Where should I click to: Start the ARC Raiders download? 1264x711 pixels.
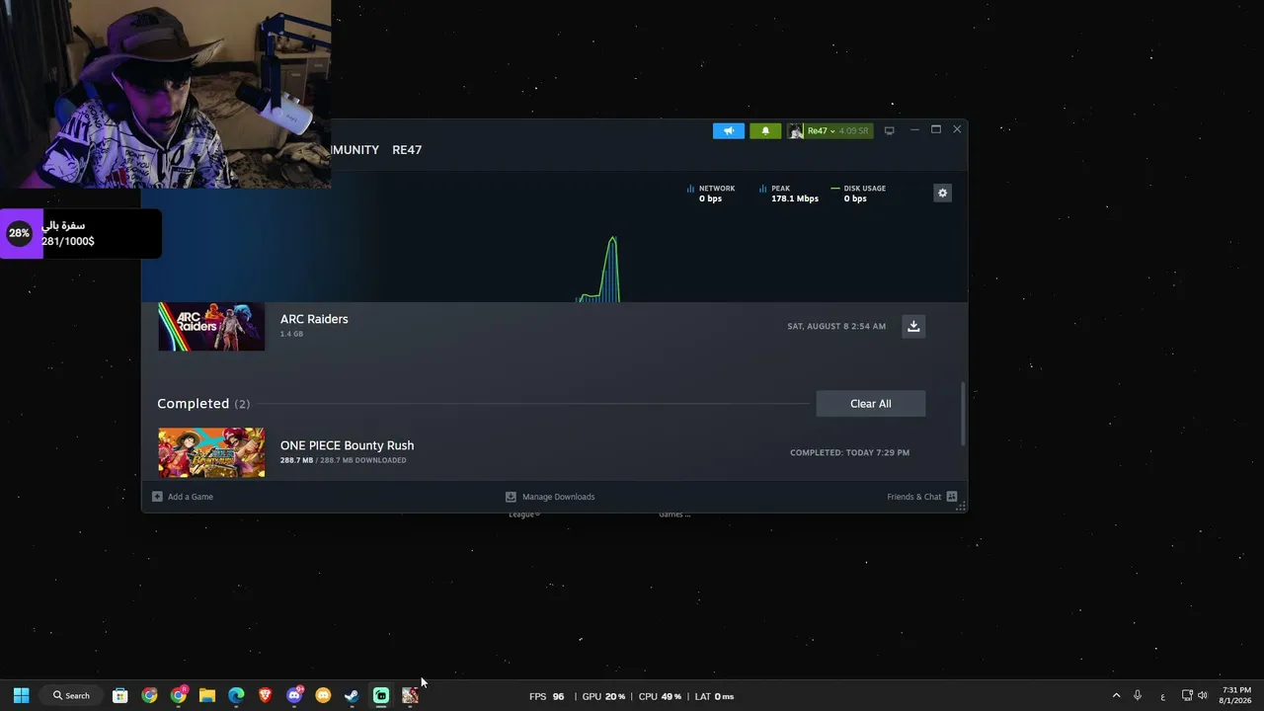coord(913,326)
